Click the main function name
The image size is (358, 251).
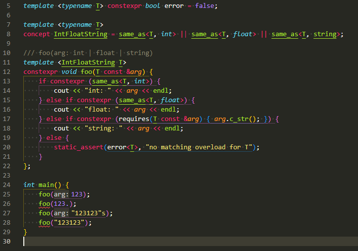(46, 185)
